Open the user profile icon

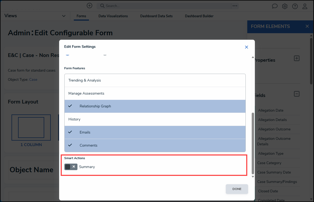pyautogui.click(x=305, y=6)
